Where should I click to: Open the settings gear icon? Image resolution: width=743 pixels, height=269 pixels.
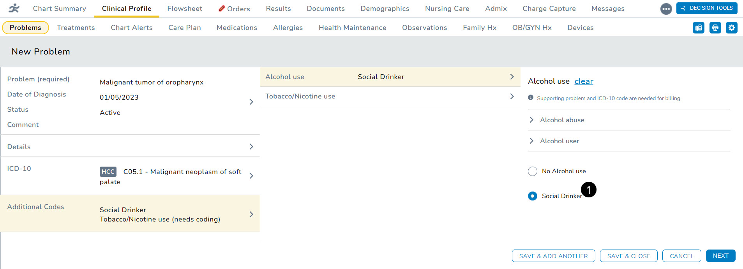[731, 28]
